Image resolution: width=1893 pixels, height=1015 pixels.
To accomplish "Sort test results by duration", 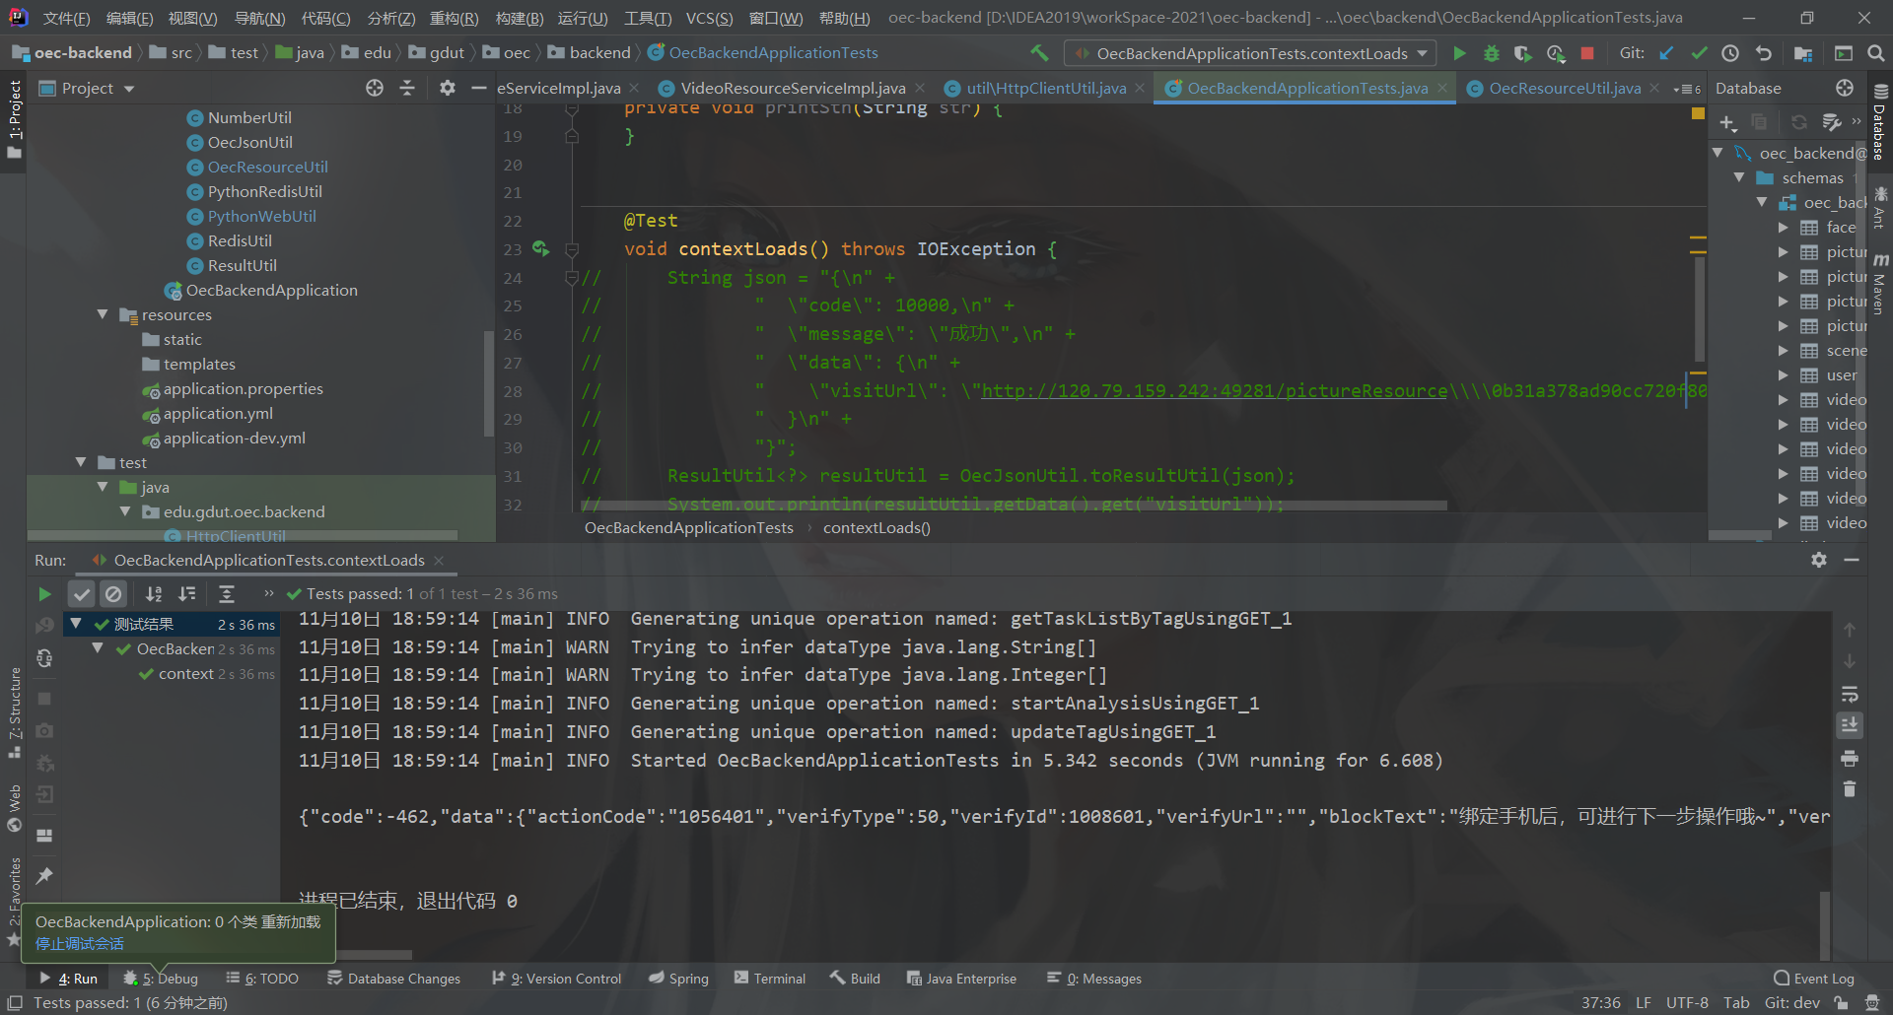I will tap(186, 593).
